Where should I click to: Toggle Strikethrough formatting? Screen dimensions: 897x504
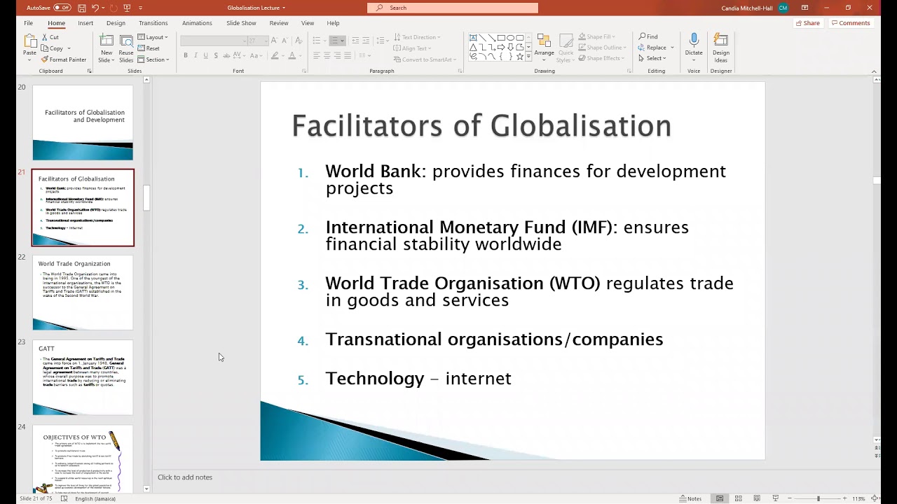226,55
